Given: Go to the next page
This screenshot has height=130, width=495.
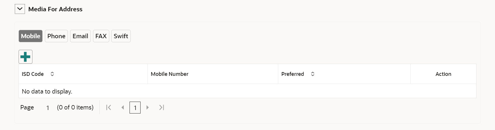Looking at the screenshot, I should [148, 107].
